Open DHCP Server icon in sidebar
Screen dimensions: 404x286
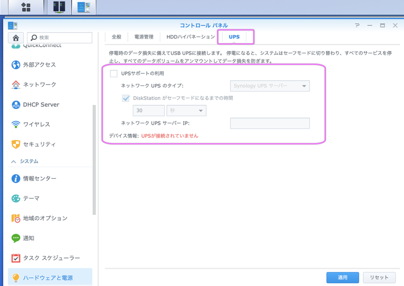[x=16, y=105]
